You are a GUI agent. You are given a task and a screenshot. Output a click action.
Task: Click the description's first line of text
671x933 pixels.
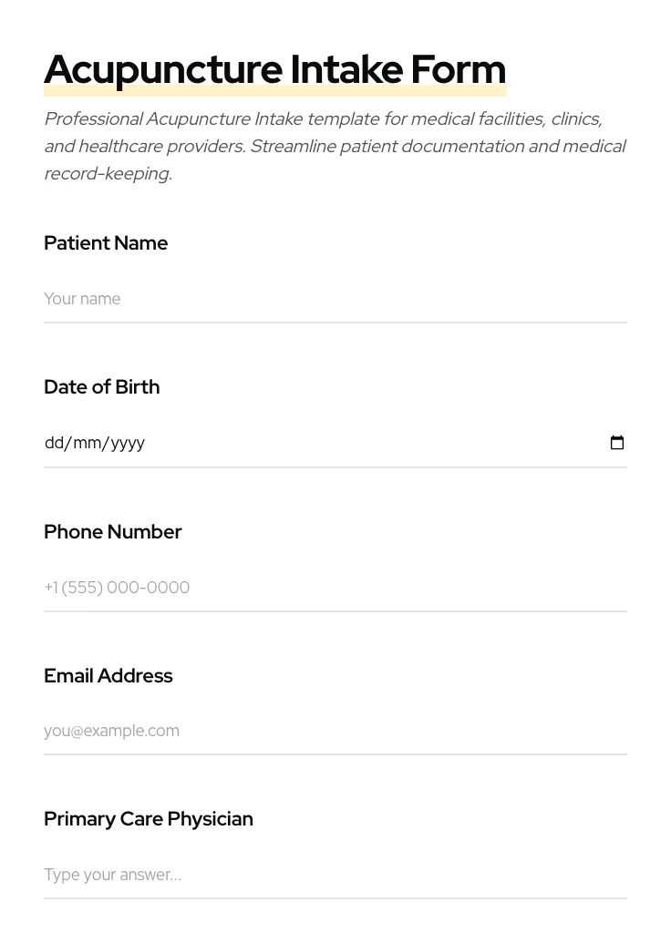(323, 119)
